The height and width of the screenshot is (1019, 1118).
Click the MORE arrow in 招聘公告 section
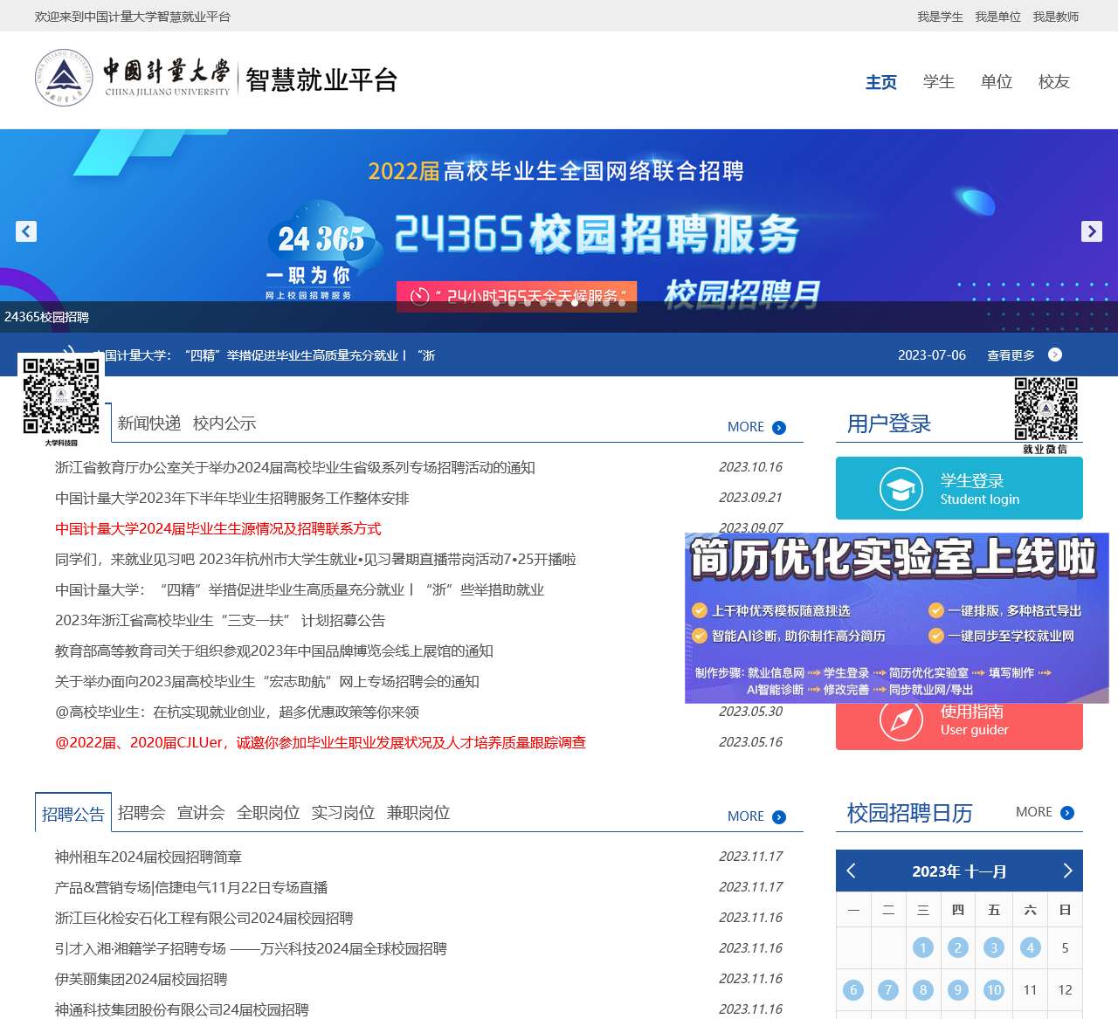click(x=777, y=816)
